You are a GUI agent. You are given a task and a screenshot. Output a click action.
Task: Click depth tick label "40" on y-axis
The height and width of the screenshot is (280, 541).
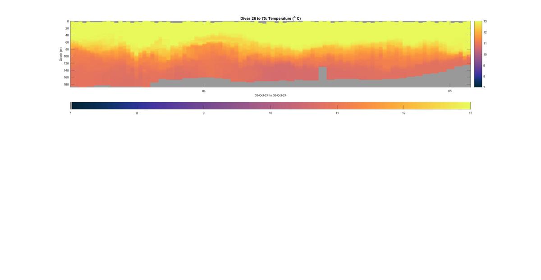pyautogui.click(x=67, y=35)
